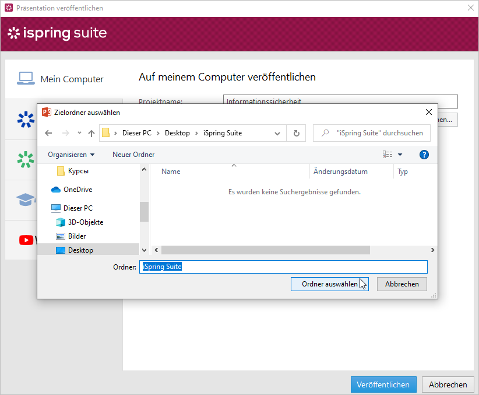The width and height of the screenshot is (479, 395).
Task: Click Abbrechen in the publish window
Action: 448,384
